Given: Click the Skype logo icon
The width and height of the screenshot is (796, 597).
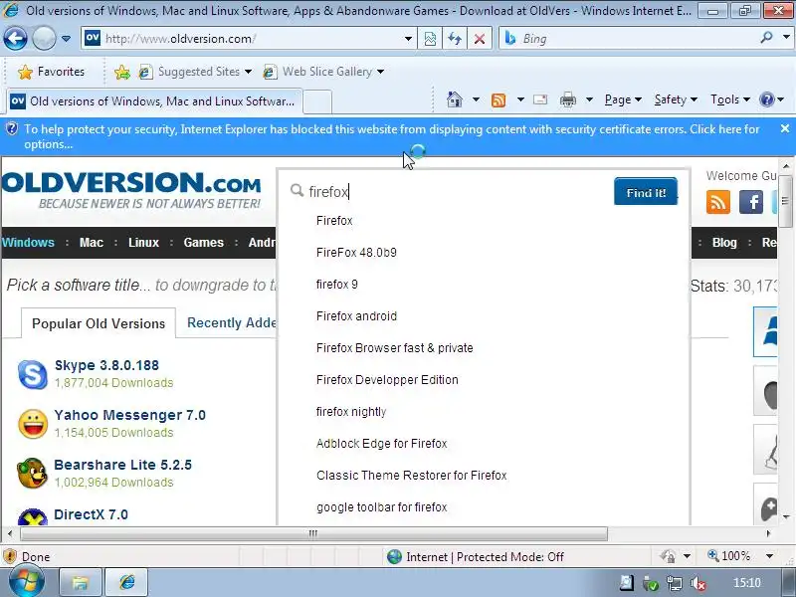Looking at the screenshot, I should tap(33, 374).
